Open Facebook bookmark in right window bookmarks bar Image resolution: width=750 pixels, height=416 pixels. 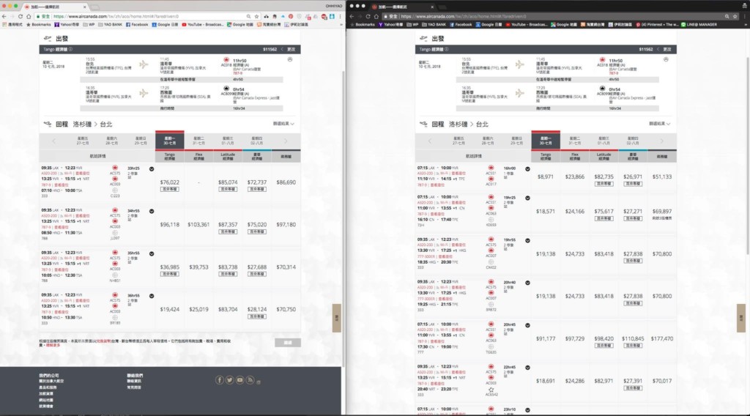coord(461,24)
